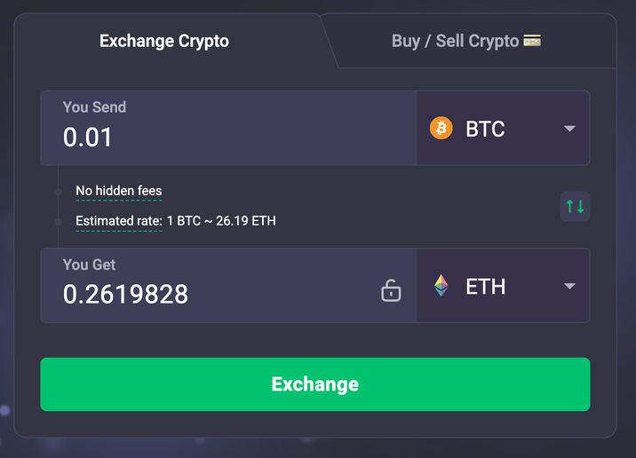Open the Buy / Sell Crypto tab
The width and height of the screenshot is (636, 458).
tap(455, 41)
